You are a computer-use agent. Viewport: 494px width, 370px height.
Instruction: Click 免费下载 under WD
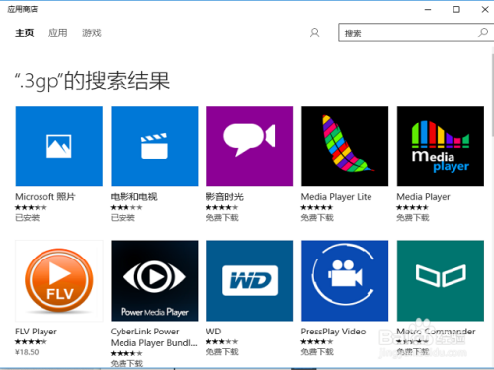click(x=222, y=352)
